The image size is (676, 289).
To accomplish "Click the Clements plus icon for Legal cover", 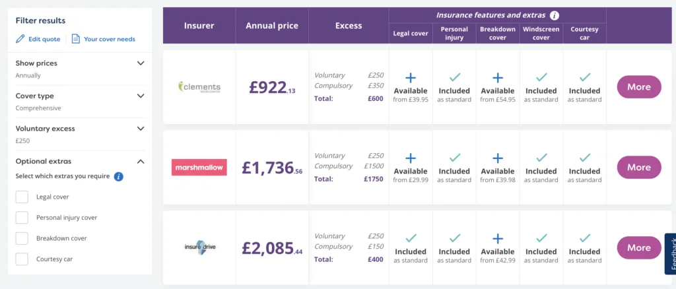I will point(411,78).
